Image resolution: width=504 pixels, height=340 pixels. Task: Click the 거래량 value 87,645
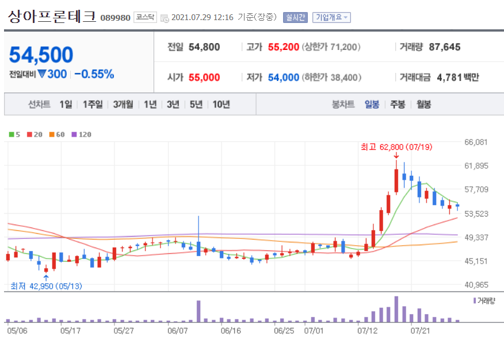tap(445, 47)
